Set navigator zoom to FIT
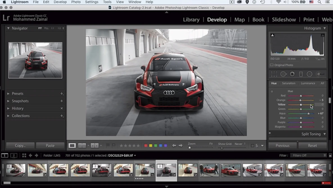Image resolution: width=333 pixels, height=188 pixels. 40,28
